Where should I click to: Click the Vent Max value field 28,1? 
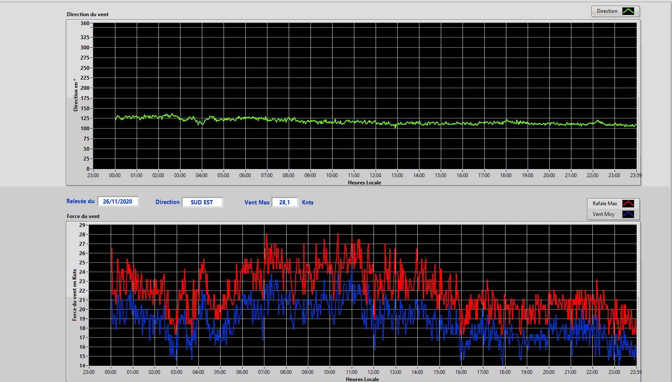284,202
